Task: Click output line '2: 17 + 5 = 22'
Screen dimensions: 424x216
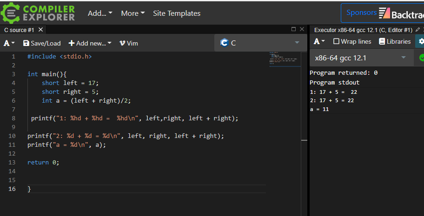Action: (332, 100)
